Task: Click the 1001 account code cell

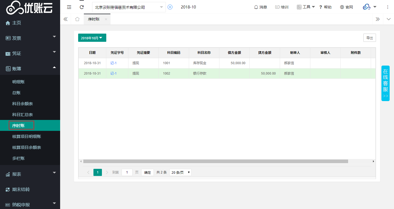Action: pyautogui.click(x=174, y=63)
